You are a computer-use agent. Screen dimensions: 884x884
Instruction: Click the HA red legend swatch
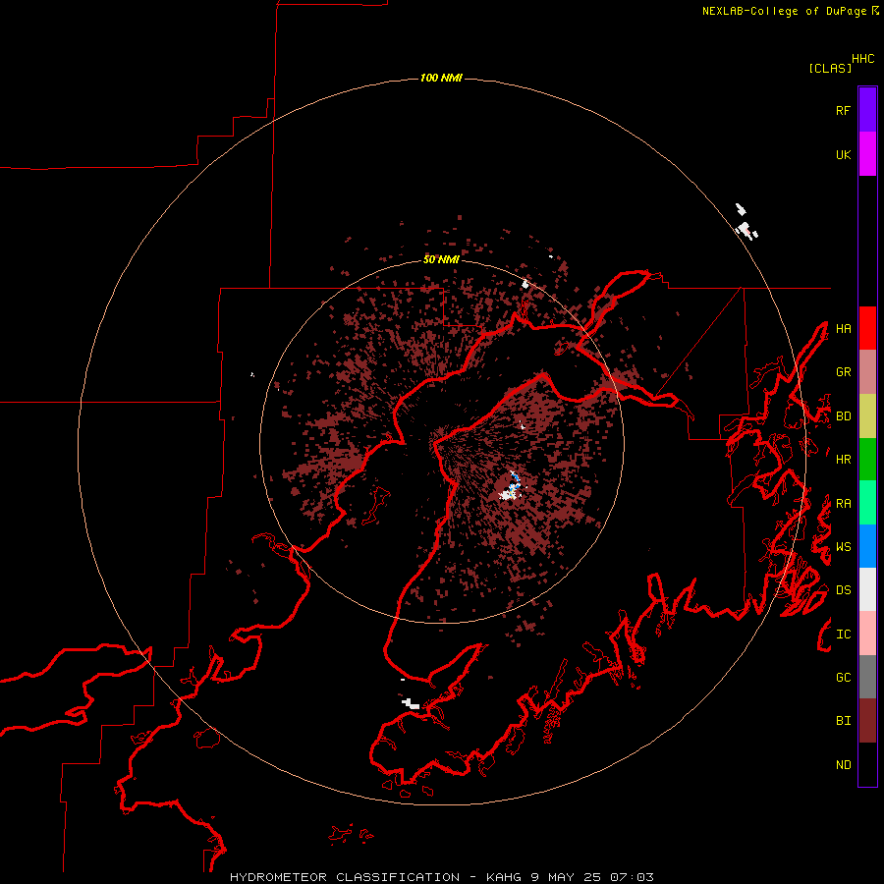point(867,328)
